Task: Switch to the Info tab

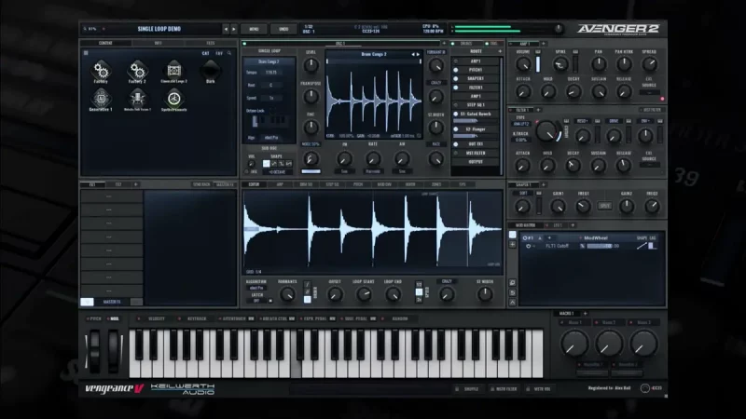Action: point(158,43)
